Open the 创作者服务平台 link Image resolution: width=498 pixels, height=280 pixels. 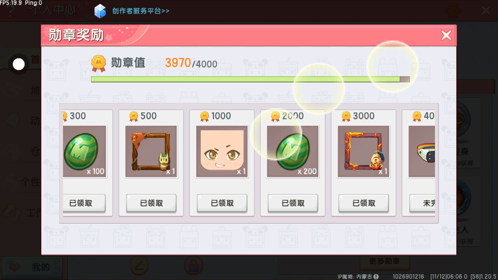[x=141, y=11]
